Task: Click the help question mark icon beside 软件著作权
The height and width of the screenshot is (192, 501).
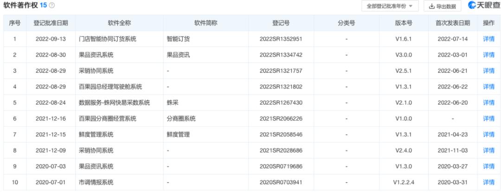Action: [52, 6]
